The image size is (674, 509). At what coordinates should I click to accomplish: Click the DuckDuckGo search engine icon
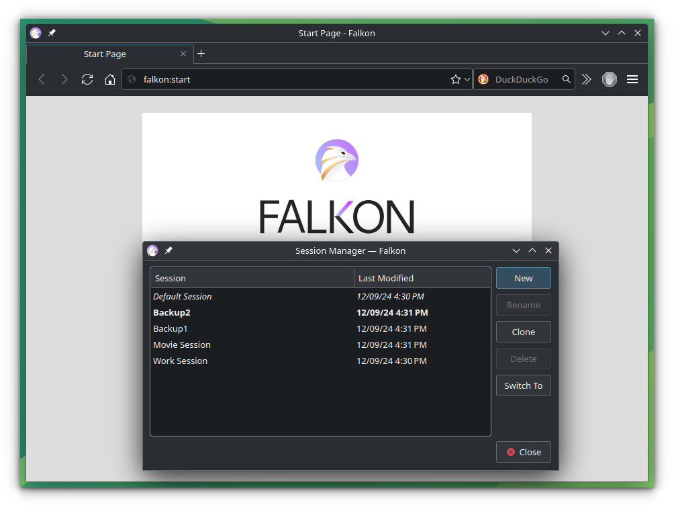point(483,79)
